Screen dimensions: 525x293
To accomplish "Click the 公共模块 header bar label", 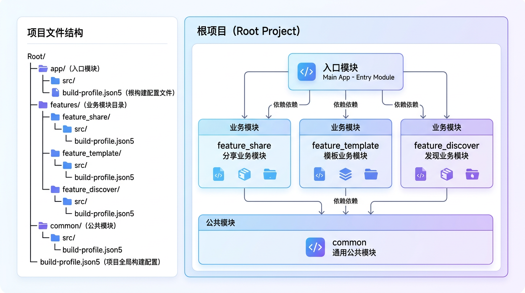I will (221, 223).
